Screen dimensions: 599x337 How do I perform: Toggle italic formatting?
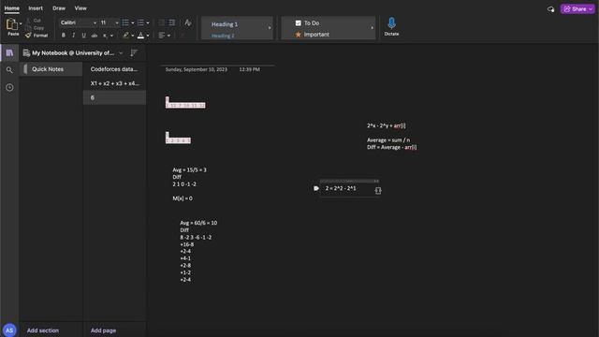tap(73, 36)
